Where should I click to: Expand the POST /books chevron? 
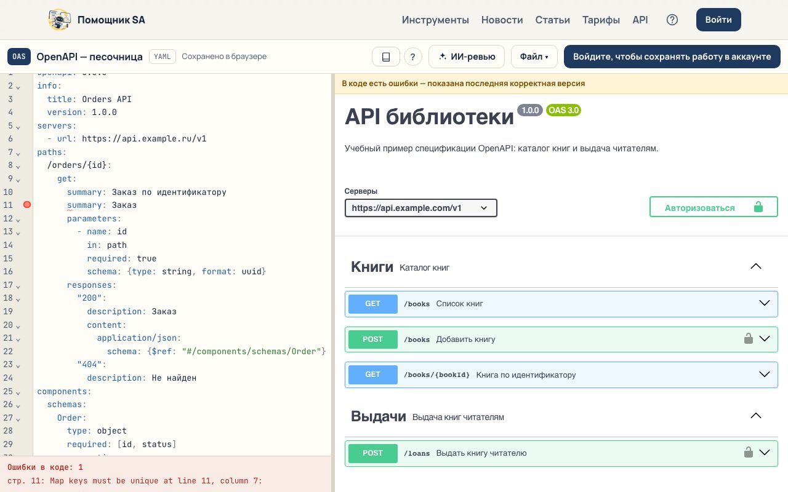pyautogui.click(x=765, y=338)
